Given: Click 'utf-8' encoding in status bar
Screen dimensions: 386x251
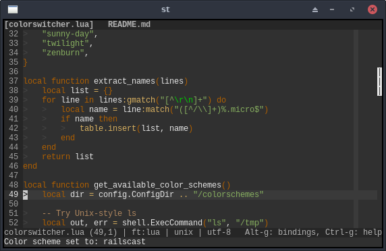Looking at the screenshot, I should [219, 232].
